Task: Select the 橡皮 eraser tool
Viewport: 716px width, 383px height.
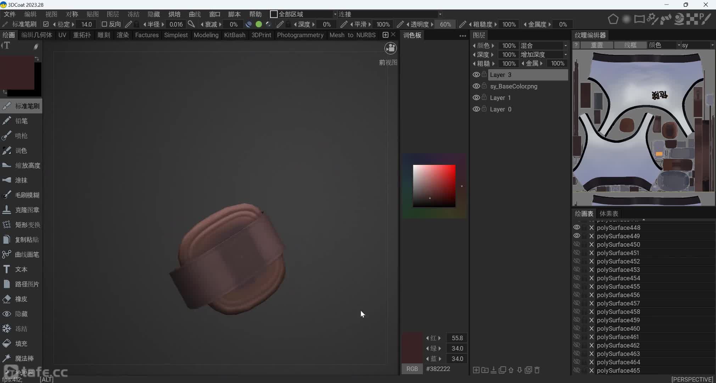Action: pyautogui.click(x=21, y=299)
